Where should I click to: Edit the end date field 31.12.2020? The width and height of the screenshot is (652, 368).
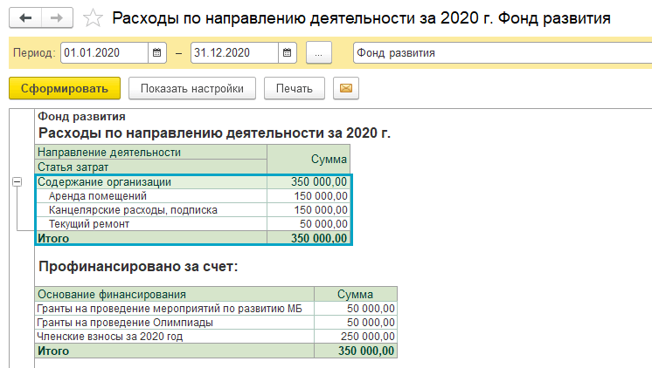pyautogui.click(x=233, y=53)
